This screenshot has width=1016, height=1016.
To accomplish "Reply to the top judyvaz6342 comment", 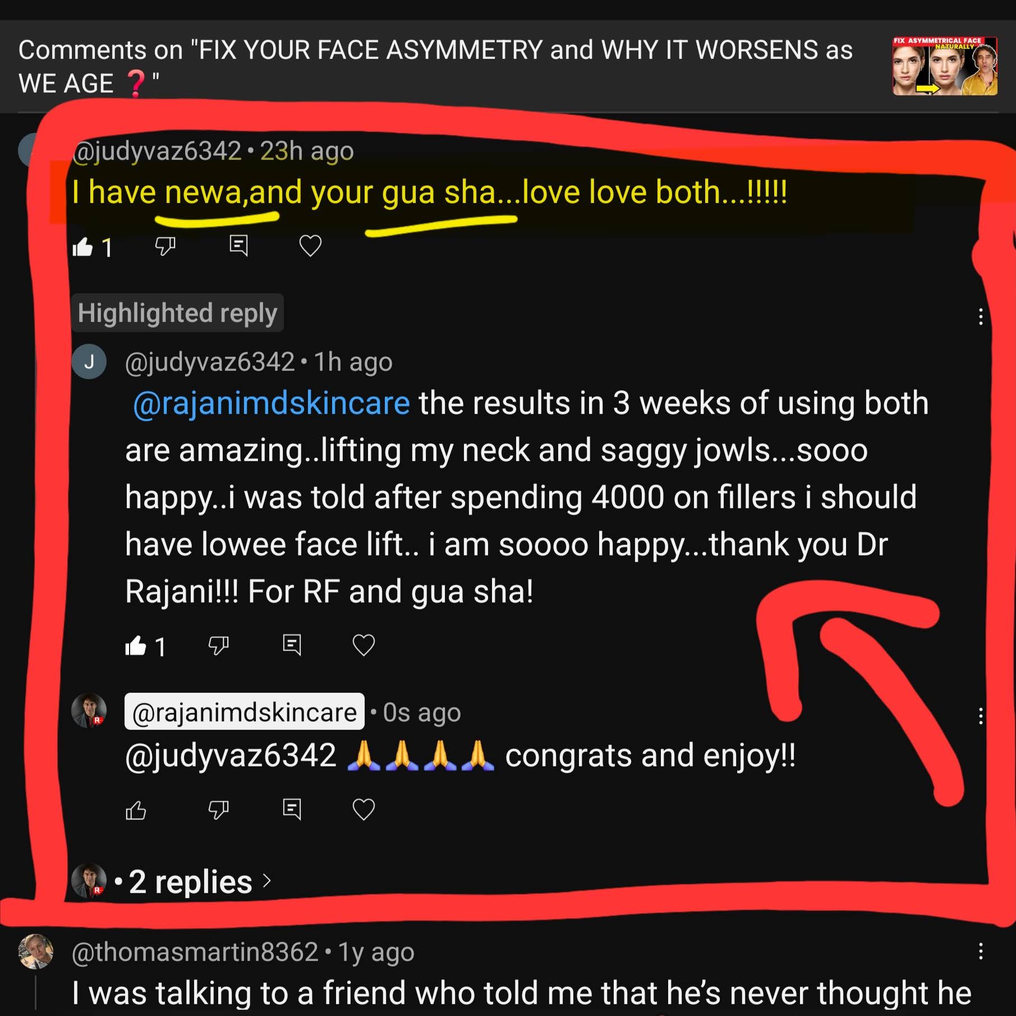I will point(238,246).
